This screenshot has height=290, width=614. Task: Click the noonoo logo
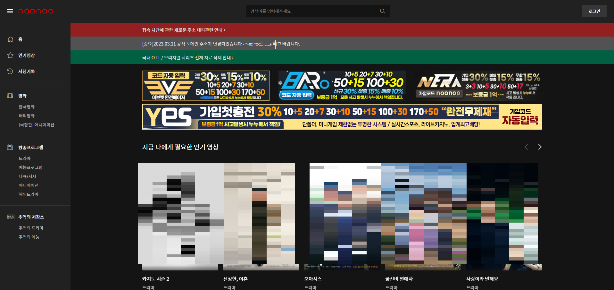[36, 11]
